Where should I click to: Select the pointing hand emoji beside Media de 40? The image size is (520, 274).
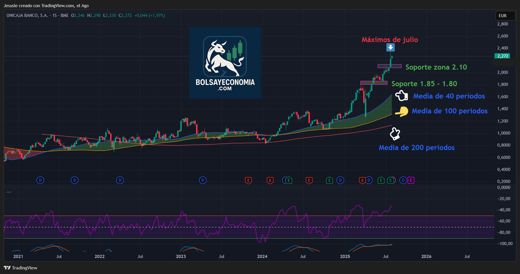click(x=402, y=95)
